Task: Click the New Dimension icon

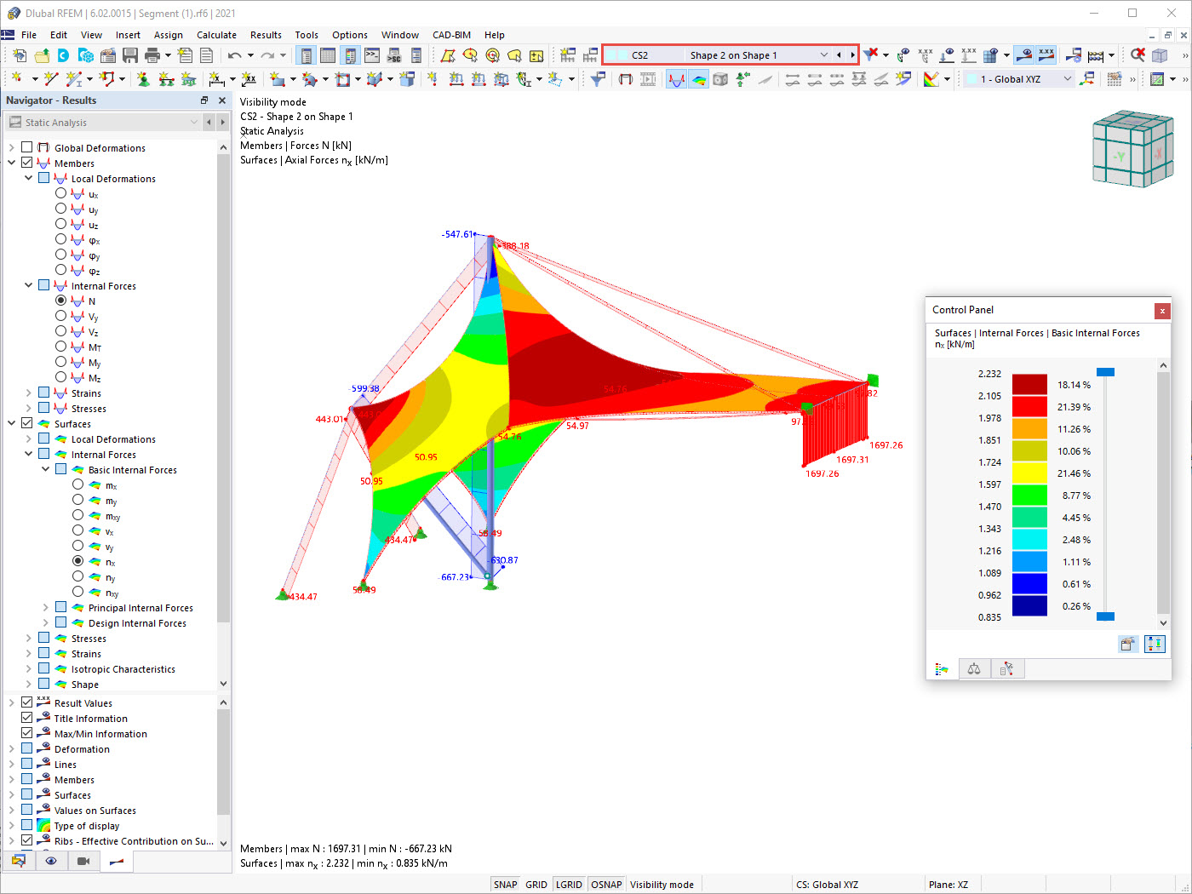Action: (217, 78)
